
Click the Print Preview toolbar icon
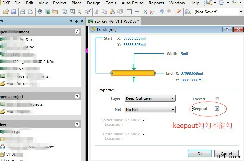pos(31,12)
